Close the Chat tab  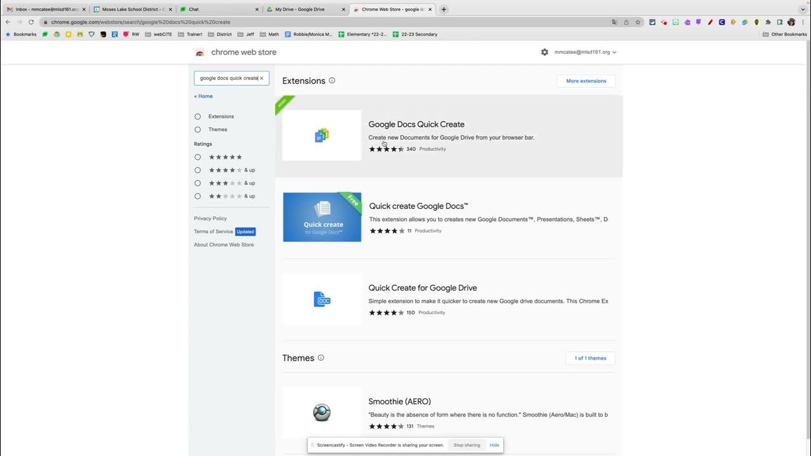tap(257, 9)
